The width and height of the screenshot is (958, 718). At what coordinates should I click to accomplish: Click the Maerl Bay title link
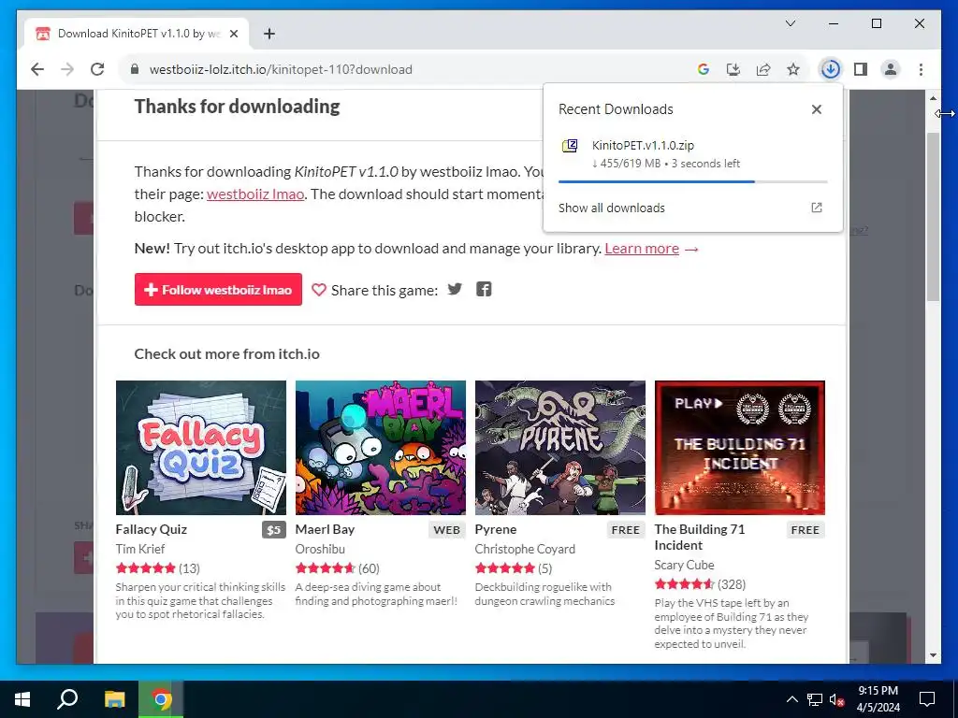point(325,529)
